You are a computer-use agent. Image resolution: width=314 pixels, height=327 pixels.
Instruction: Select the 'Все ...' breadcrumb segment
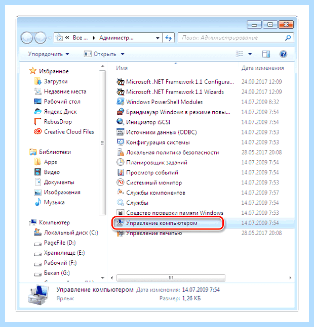[x=80, y=38]
